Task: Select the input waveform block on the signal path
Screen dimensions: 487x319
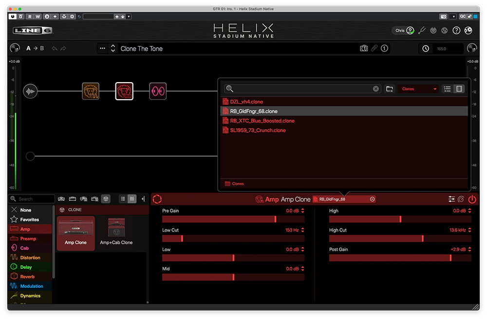Action: point(30,91)
